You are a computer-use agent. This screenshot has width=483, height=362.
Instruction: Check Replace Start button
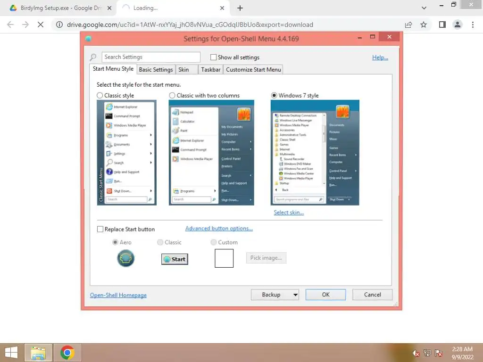coord(100,230)
